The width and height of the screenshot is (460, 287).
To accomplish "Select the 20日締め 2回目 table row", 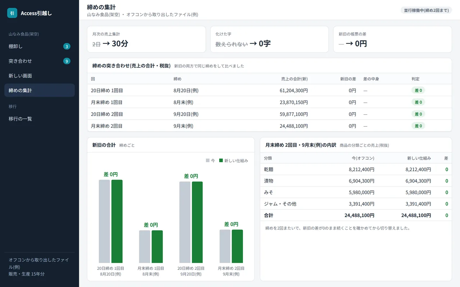I will tap(270, 114).
